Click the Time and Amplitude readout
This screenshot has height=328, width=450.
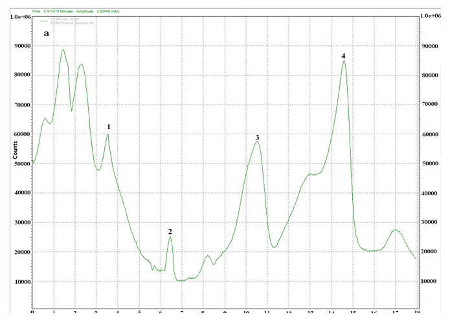click(x=80, y=11)
